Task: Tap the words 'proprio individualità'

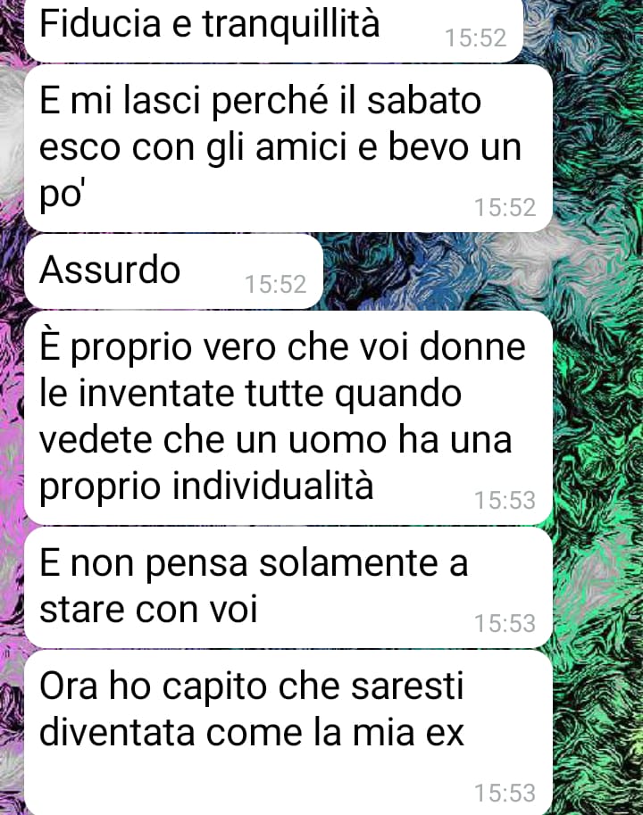Action: pyautogui.click(x=206, y=487)
